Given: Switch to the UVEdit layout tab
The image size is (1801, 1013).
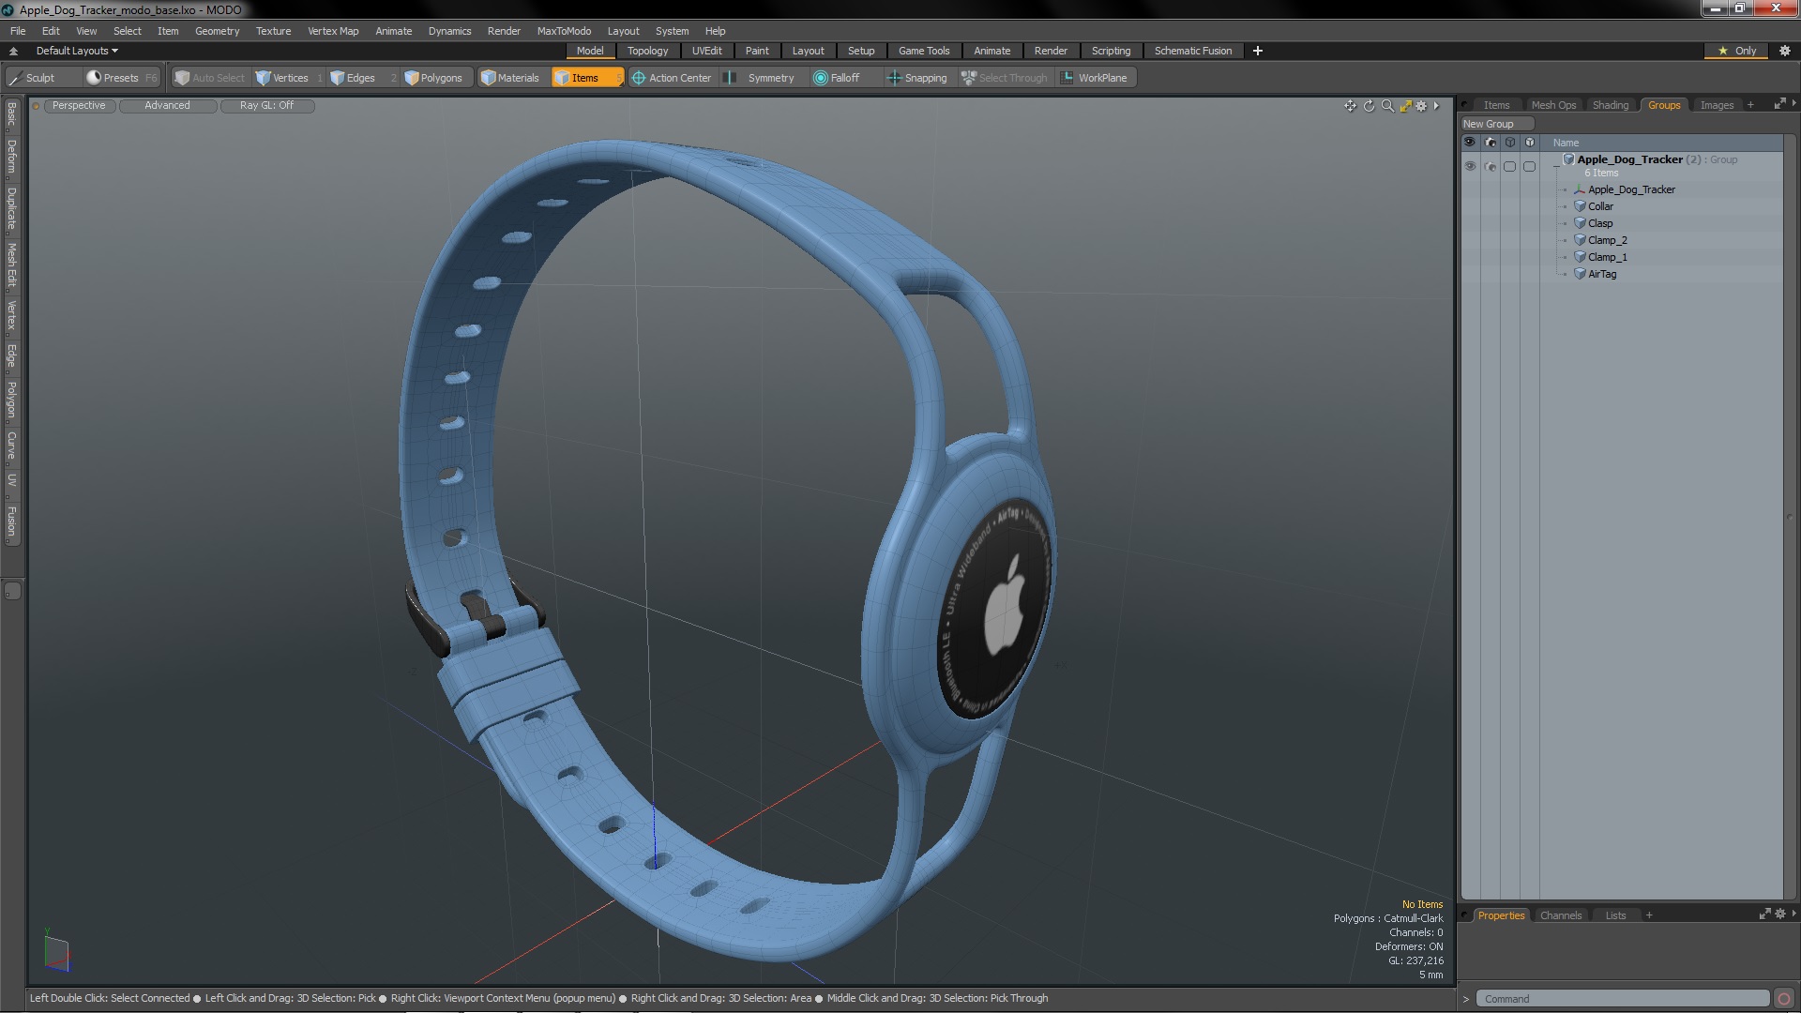Looking at the screenshot, I should click(706, 51).
